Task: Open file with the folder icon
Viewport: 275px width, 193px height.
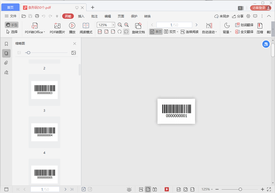Action: 24,16
